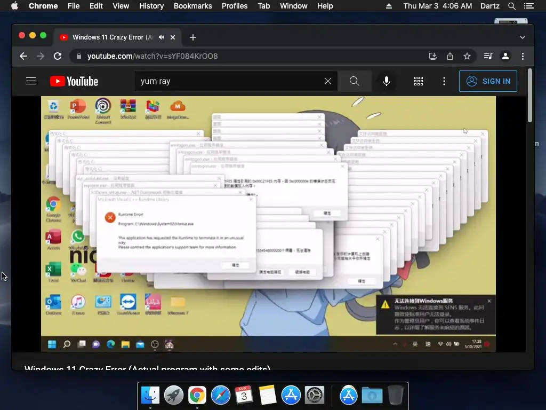The image size is (546, 410).
Task: Search with your voice microphone
Action: click(386, 81)
